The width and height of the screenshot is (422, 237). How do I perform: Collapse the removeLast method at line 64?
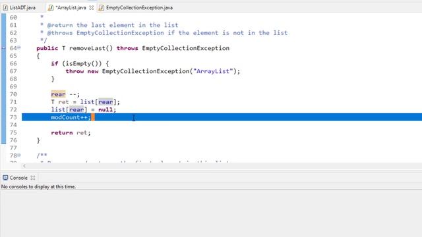pyautogui.click(x=19, y=47)
